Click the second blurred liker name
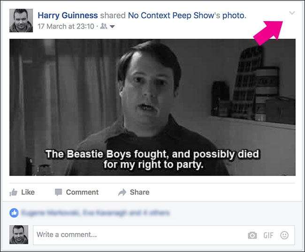The width and height of the screenshot is (305, 252). click(102, 213)
